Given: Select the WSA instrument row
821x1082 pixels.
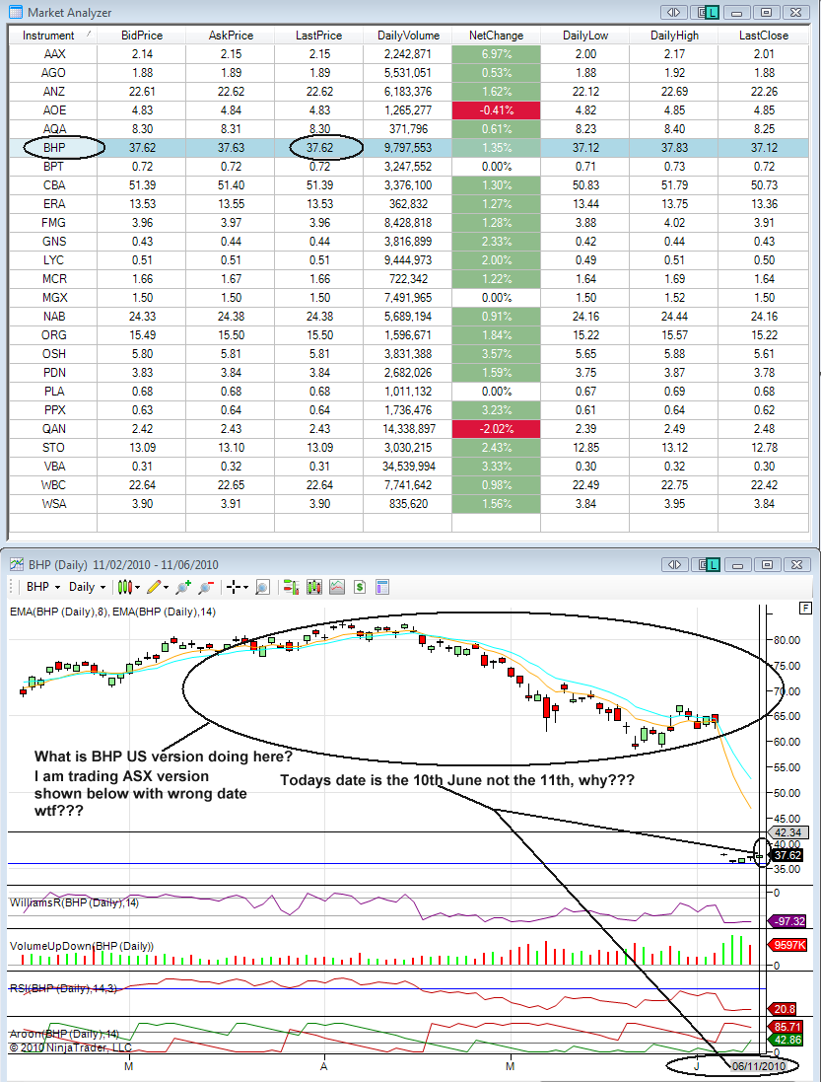Looking at the screenshot, I should [x=409, y=504].
